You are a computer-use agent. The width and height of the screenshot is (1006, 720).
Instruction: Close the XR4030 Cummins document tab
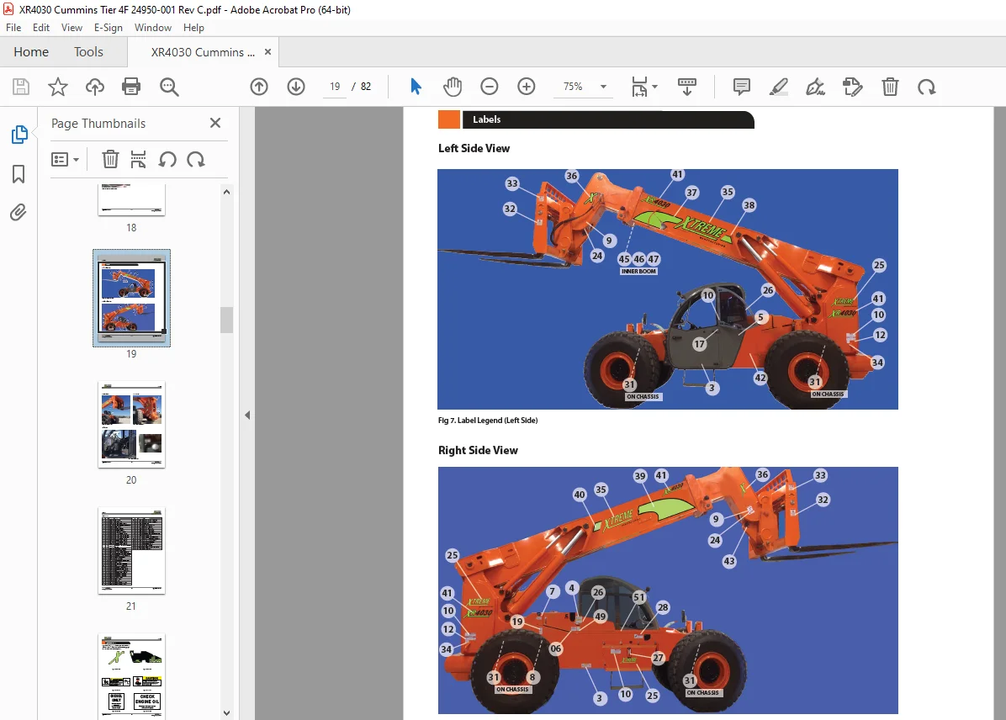[x=267, y=52]
